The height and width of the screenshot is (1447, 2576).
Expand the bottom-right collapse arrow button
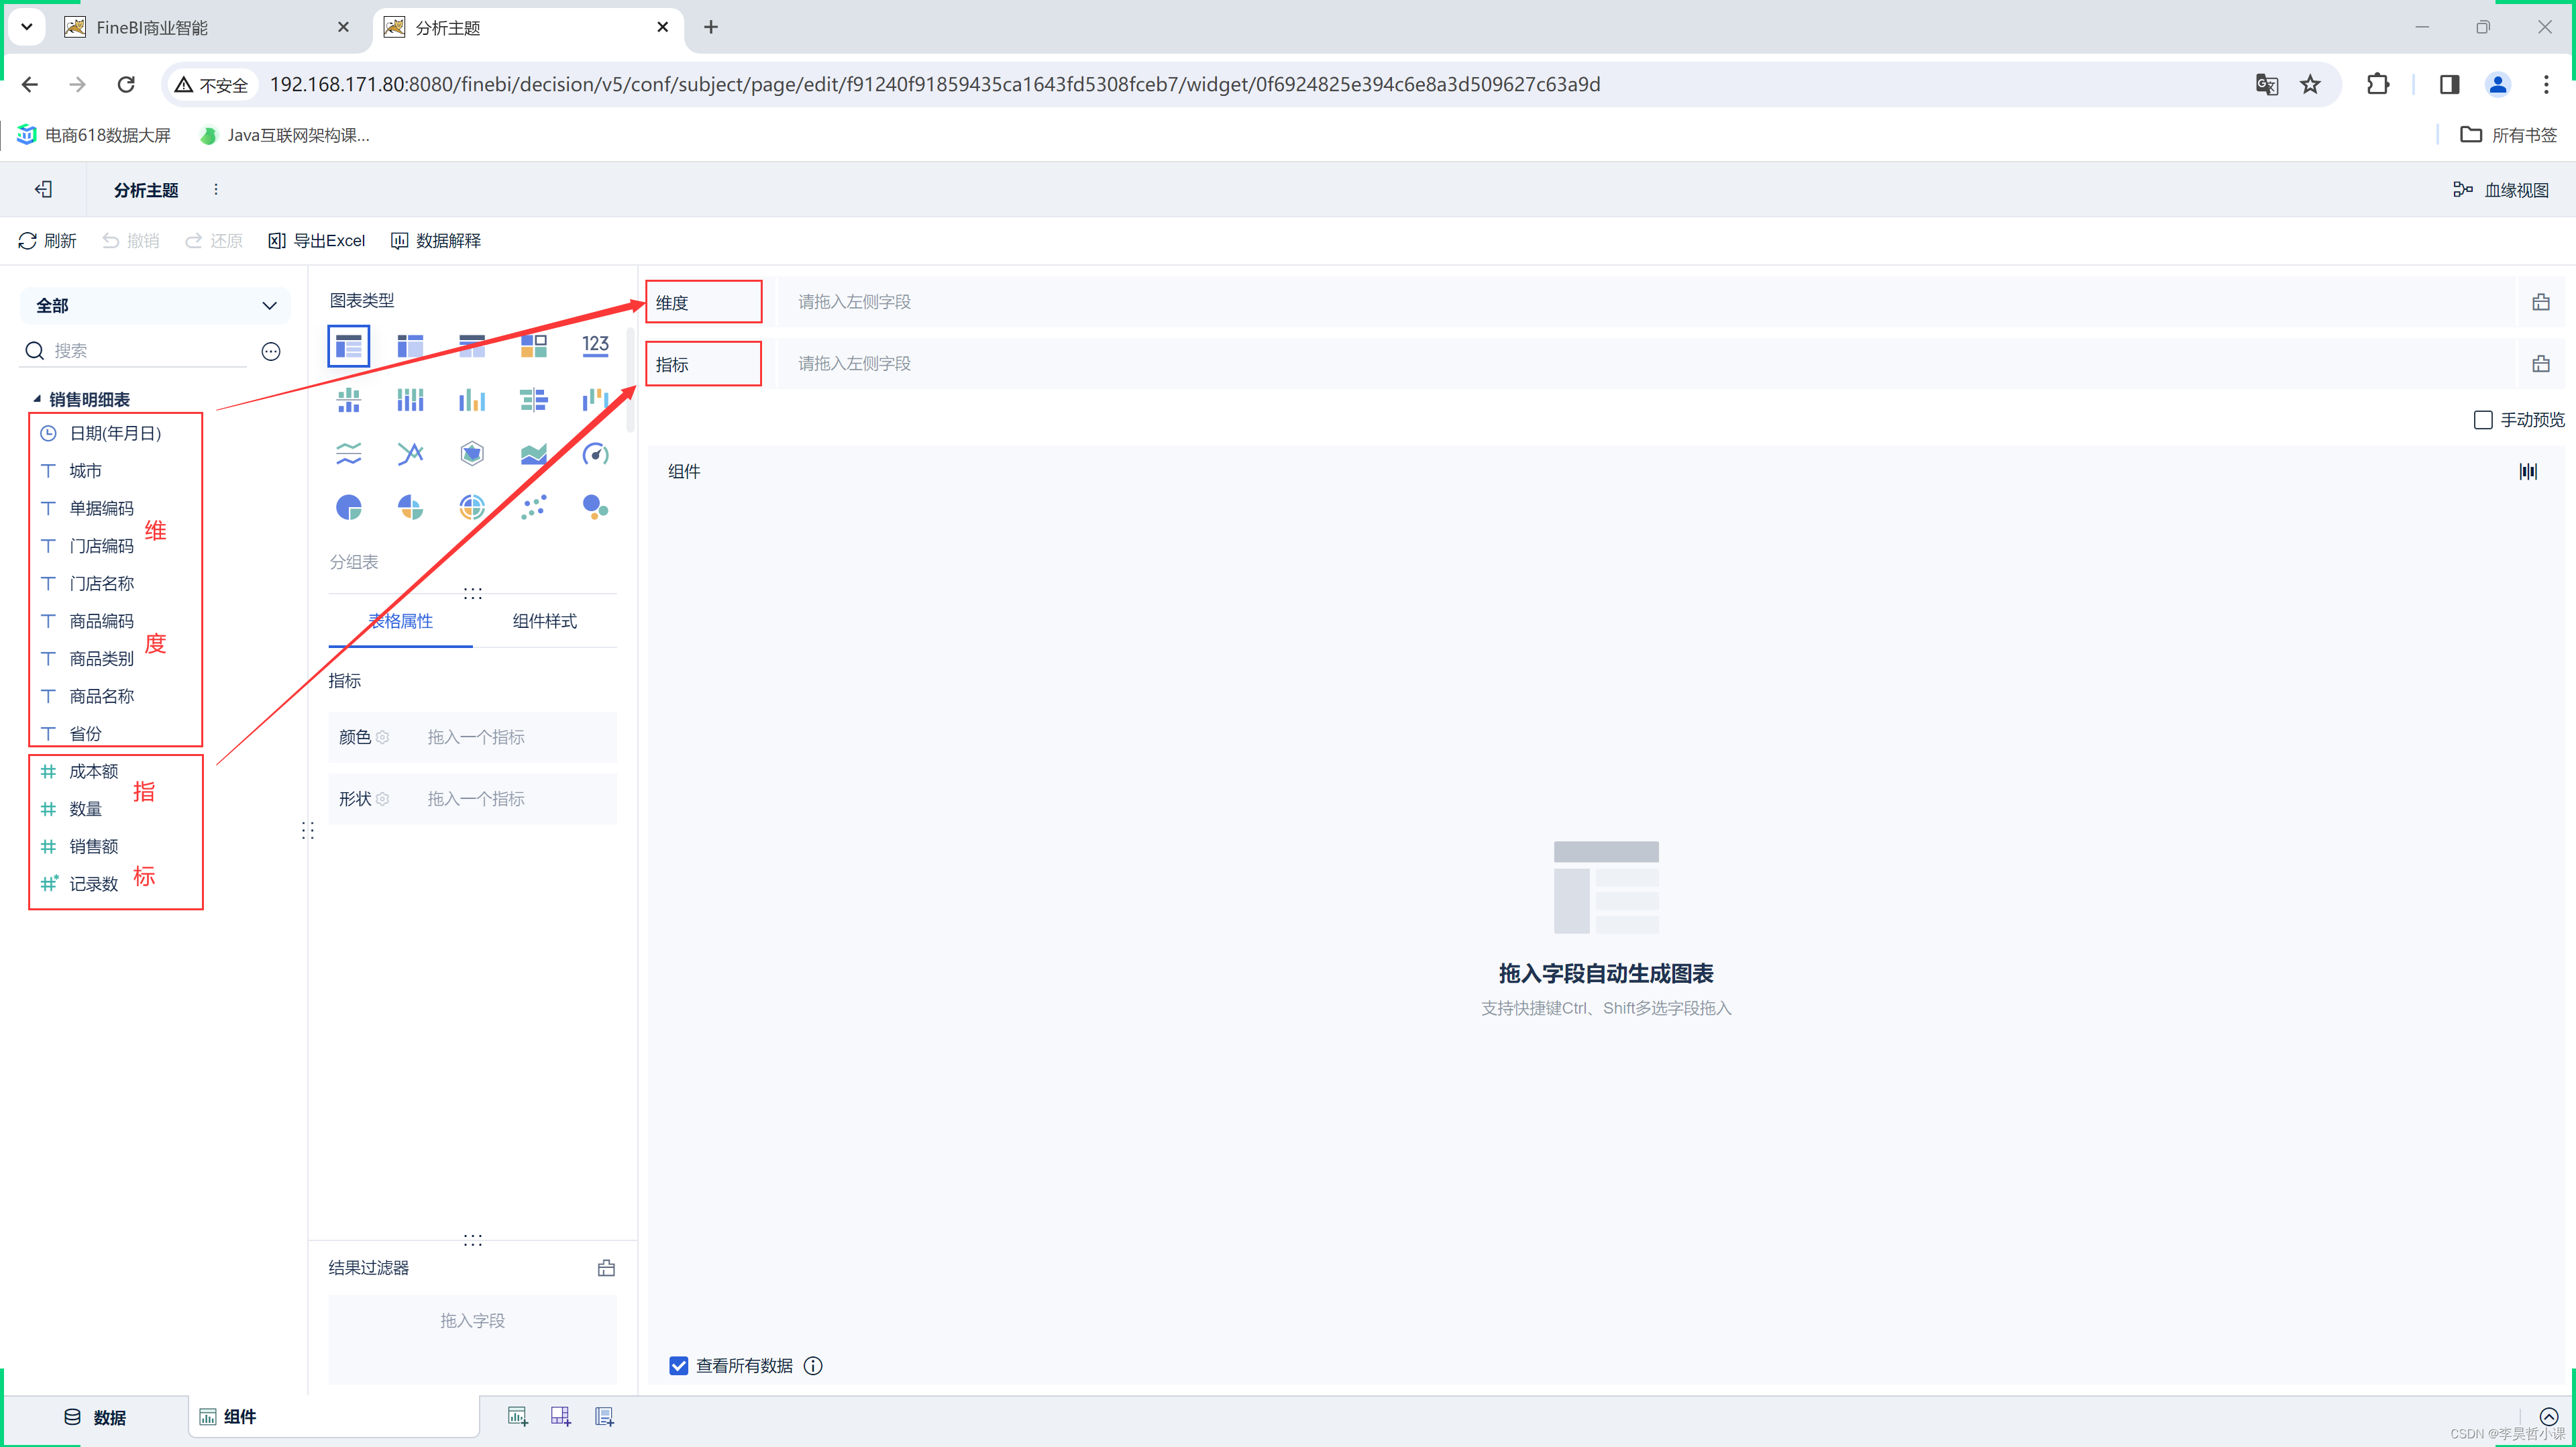pos(2549,1417)
